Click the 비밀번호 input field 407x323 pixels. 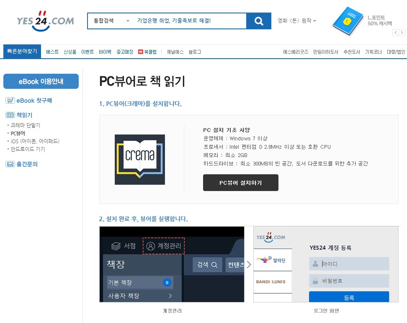point(349,281)
